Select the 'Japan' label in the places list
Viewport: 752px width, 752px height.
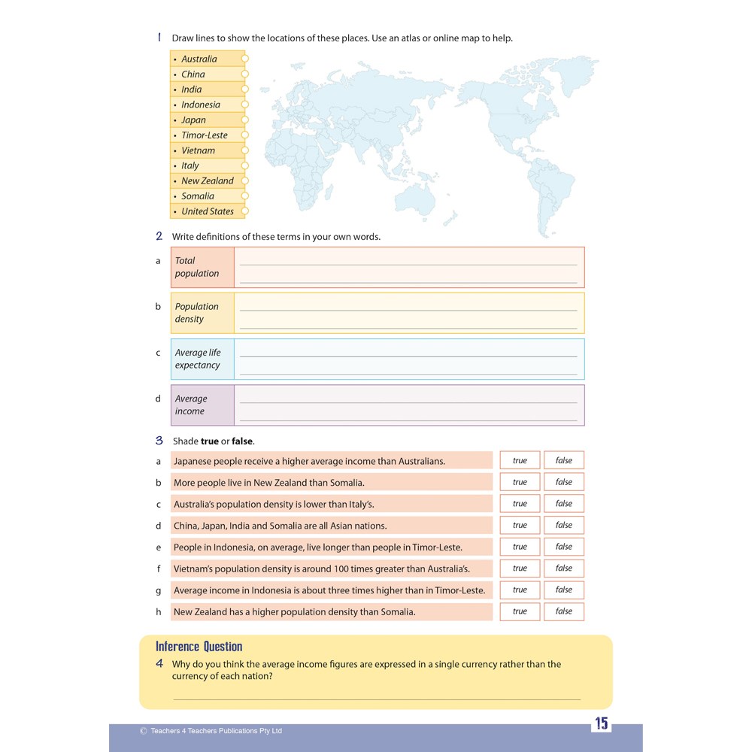pyautogui.click(x=193, y=120)
